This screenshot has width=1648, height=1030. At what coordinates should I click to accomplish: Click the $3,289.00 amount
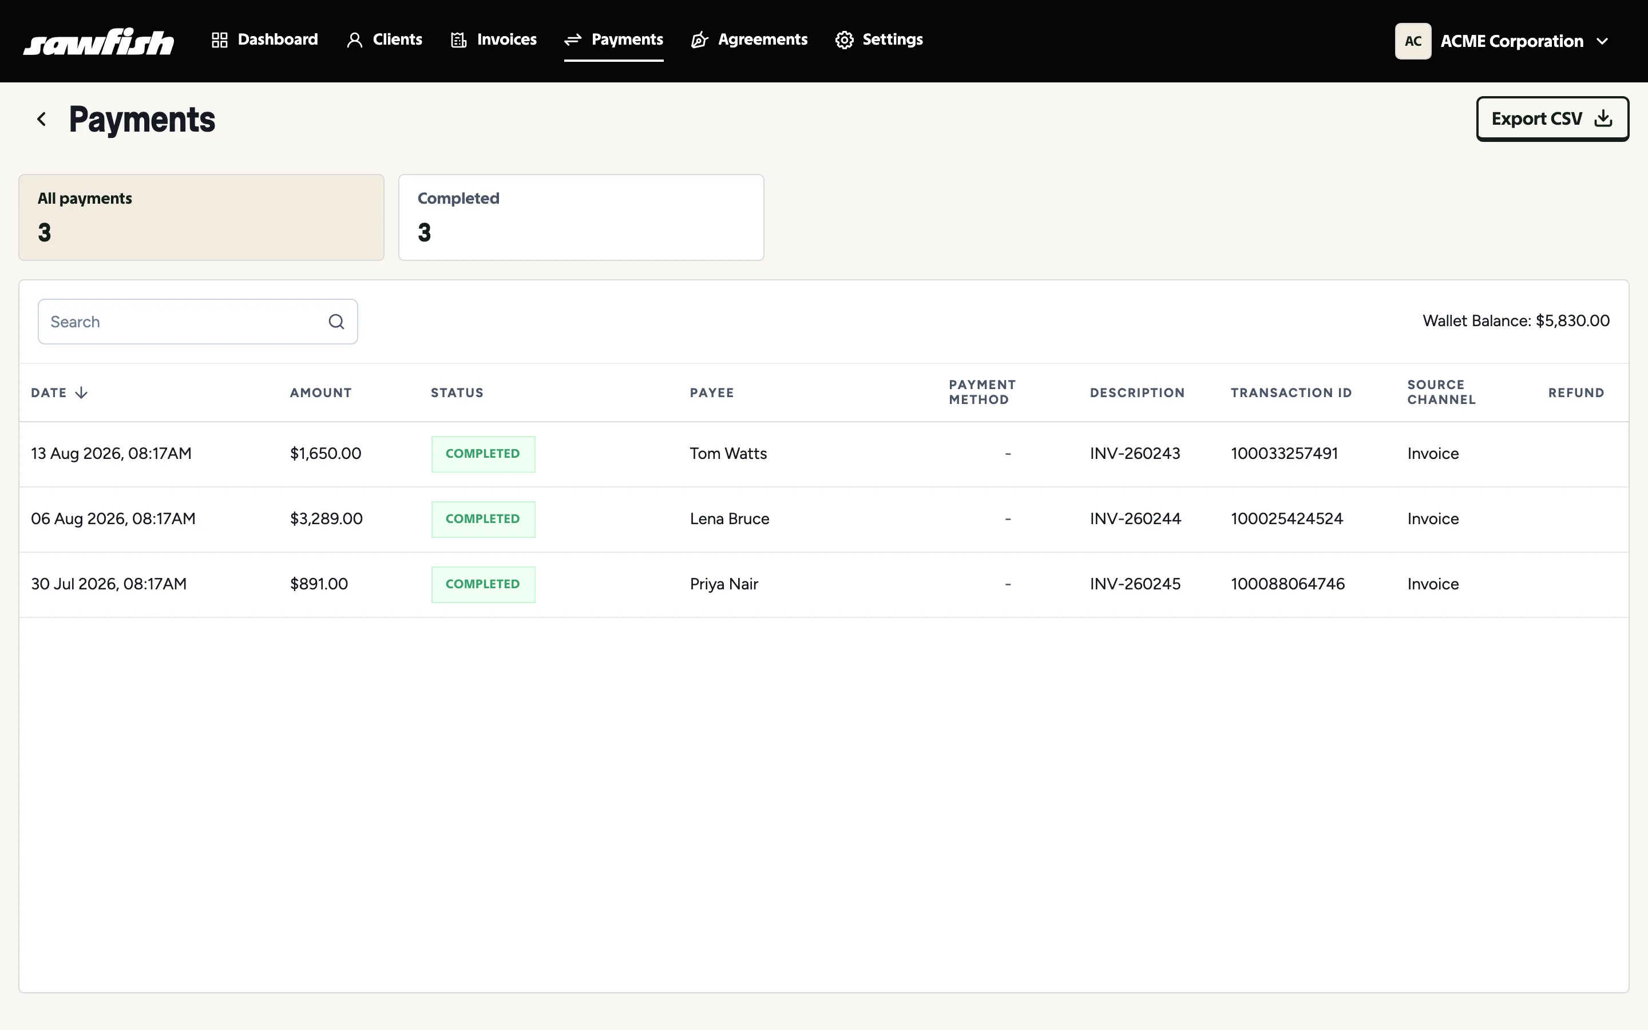(x=326, y=519)
